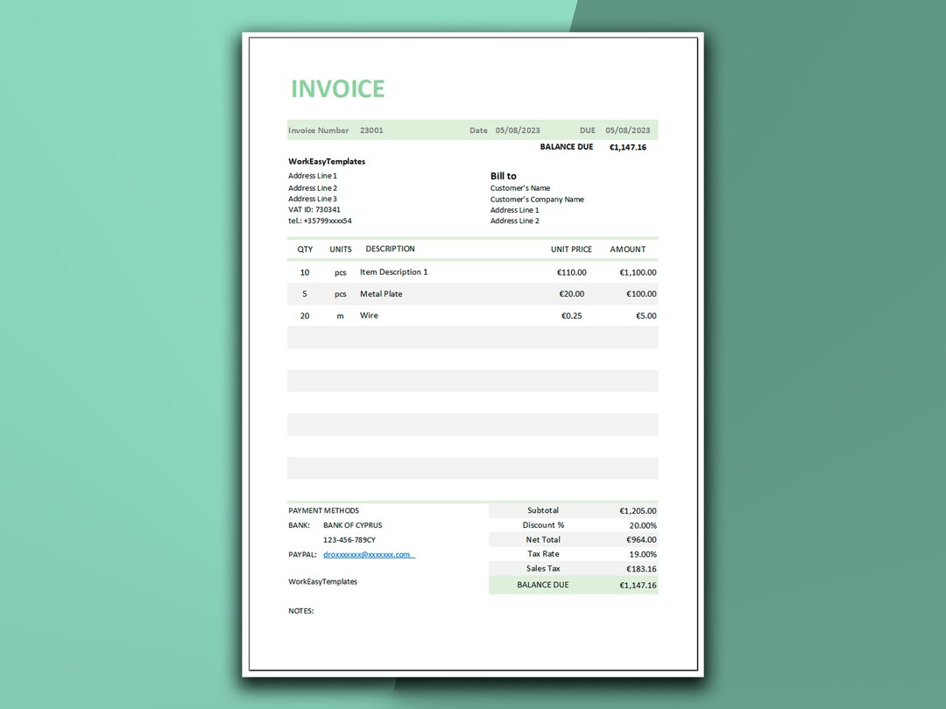Click the BALANCE DUE amount €1,147.16
The width and height of the screenshot is (946, 709).
pos(628,146)
